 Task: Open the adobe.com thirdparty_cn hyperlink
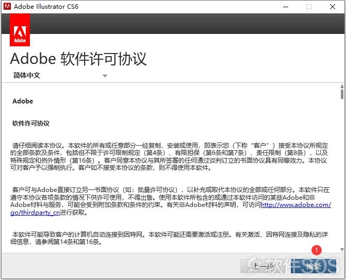(295, 205)
